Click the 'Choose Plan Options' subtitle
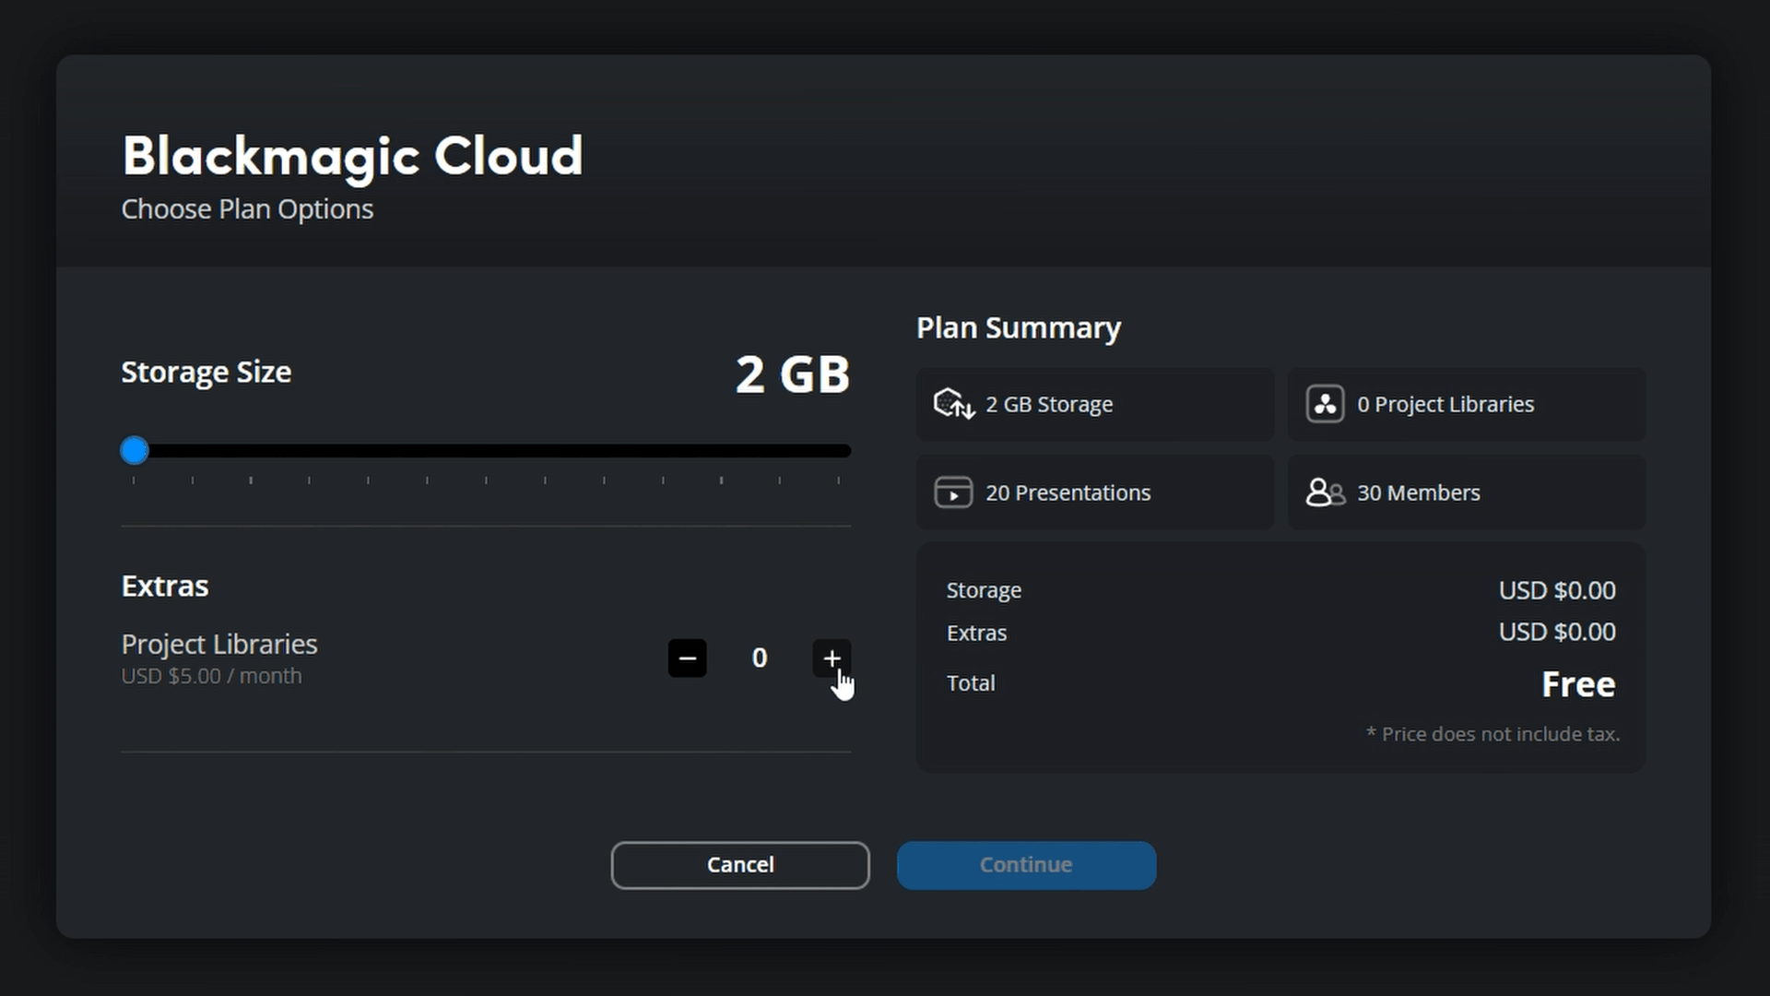1770x996 pixels. [247, 209]
